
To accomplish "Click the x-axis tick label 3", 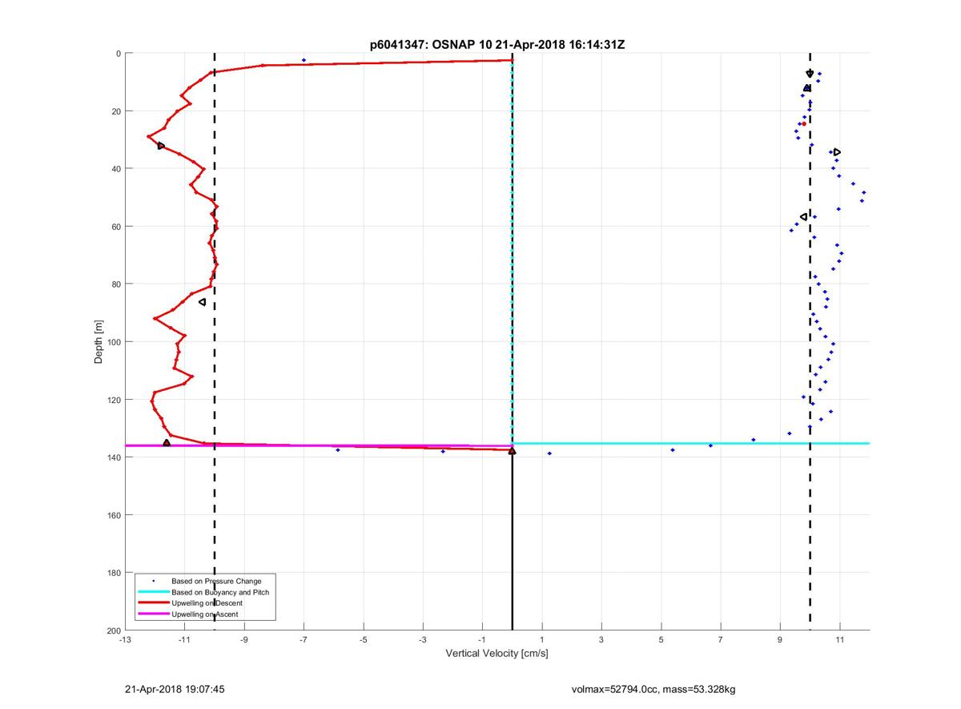I will pos(601,640).
